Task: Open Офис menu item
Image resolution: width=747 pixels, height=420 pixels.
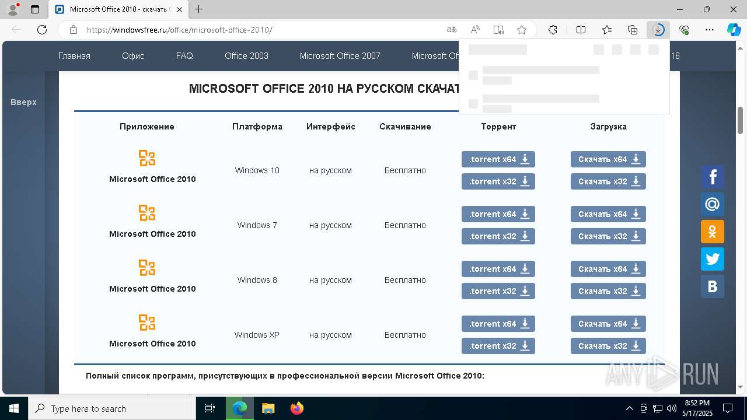Action: [x=133, y=56]
